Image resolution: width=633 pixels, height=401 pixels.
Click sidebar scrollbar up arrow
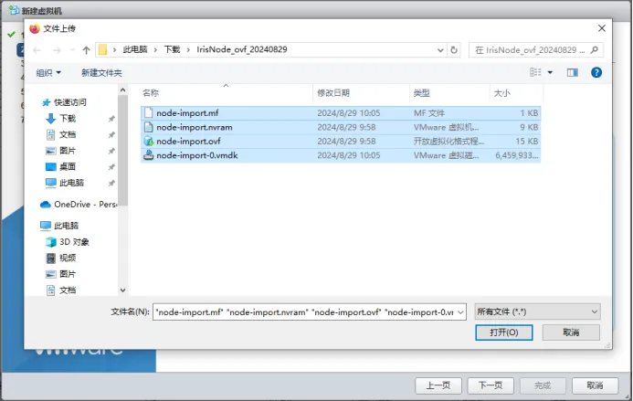[122, 90]
